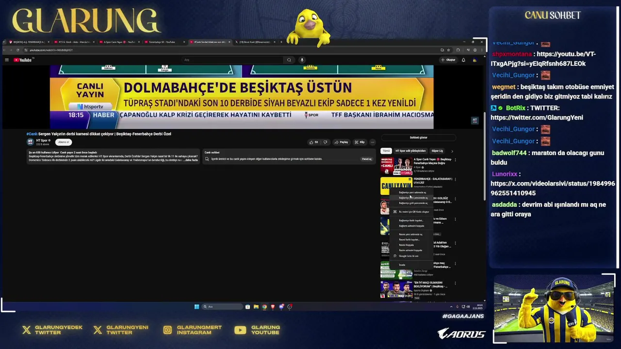Open the Windows Start menu
The image size is (621, 349).
[x=196, y=306]
